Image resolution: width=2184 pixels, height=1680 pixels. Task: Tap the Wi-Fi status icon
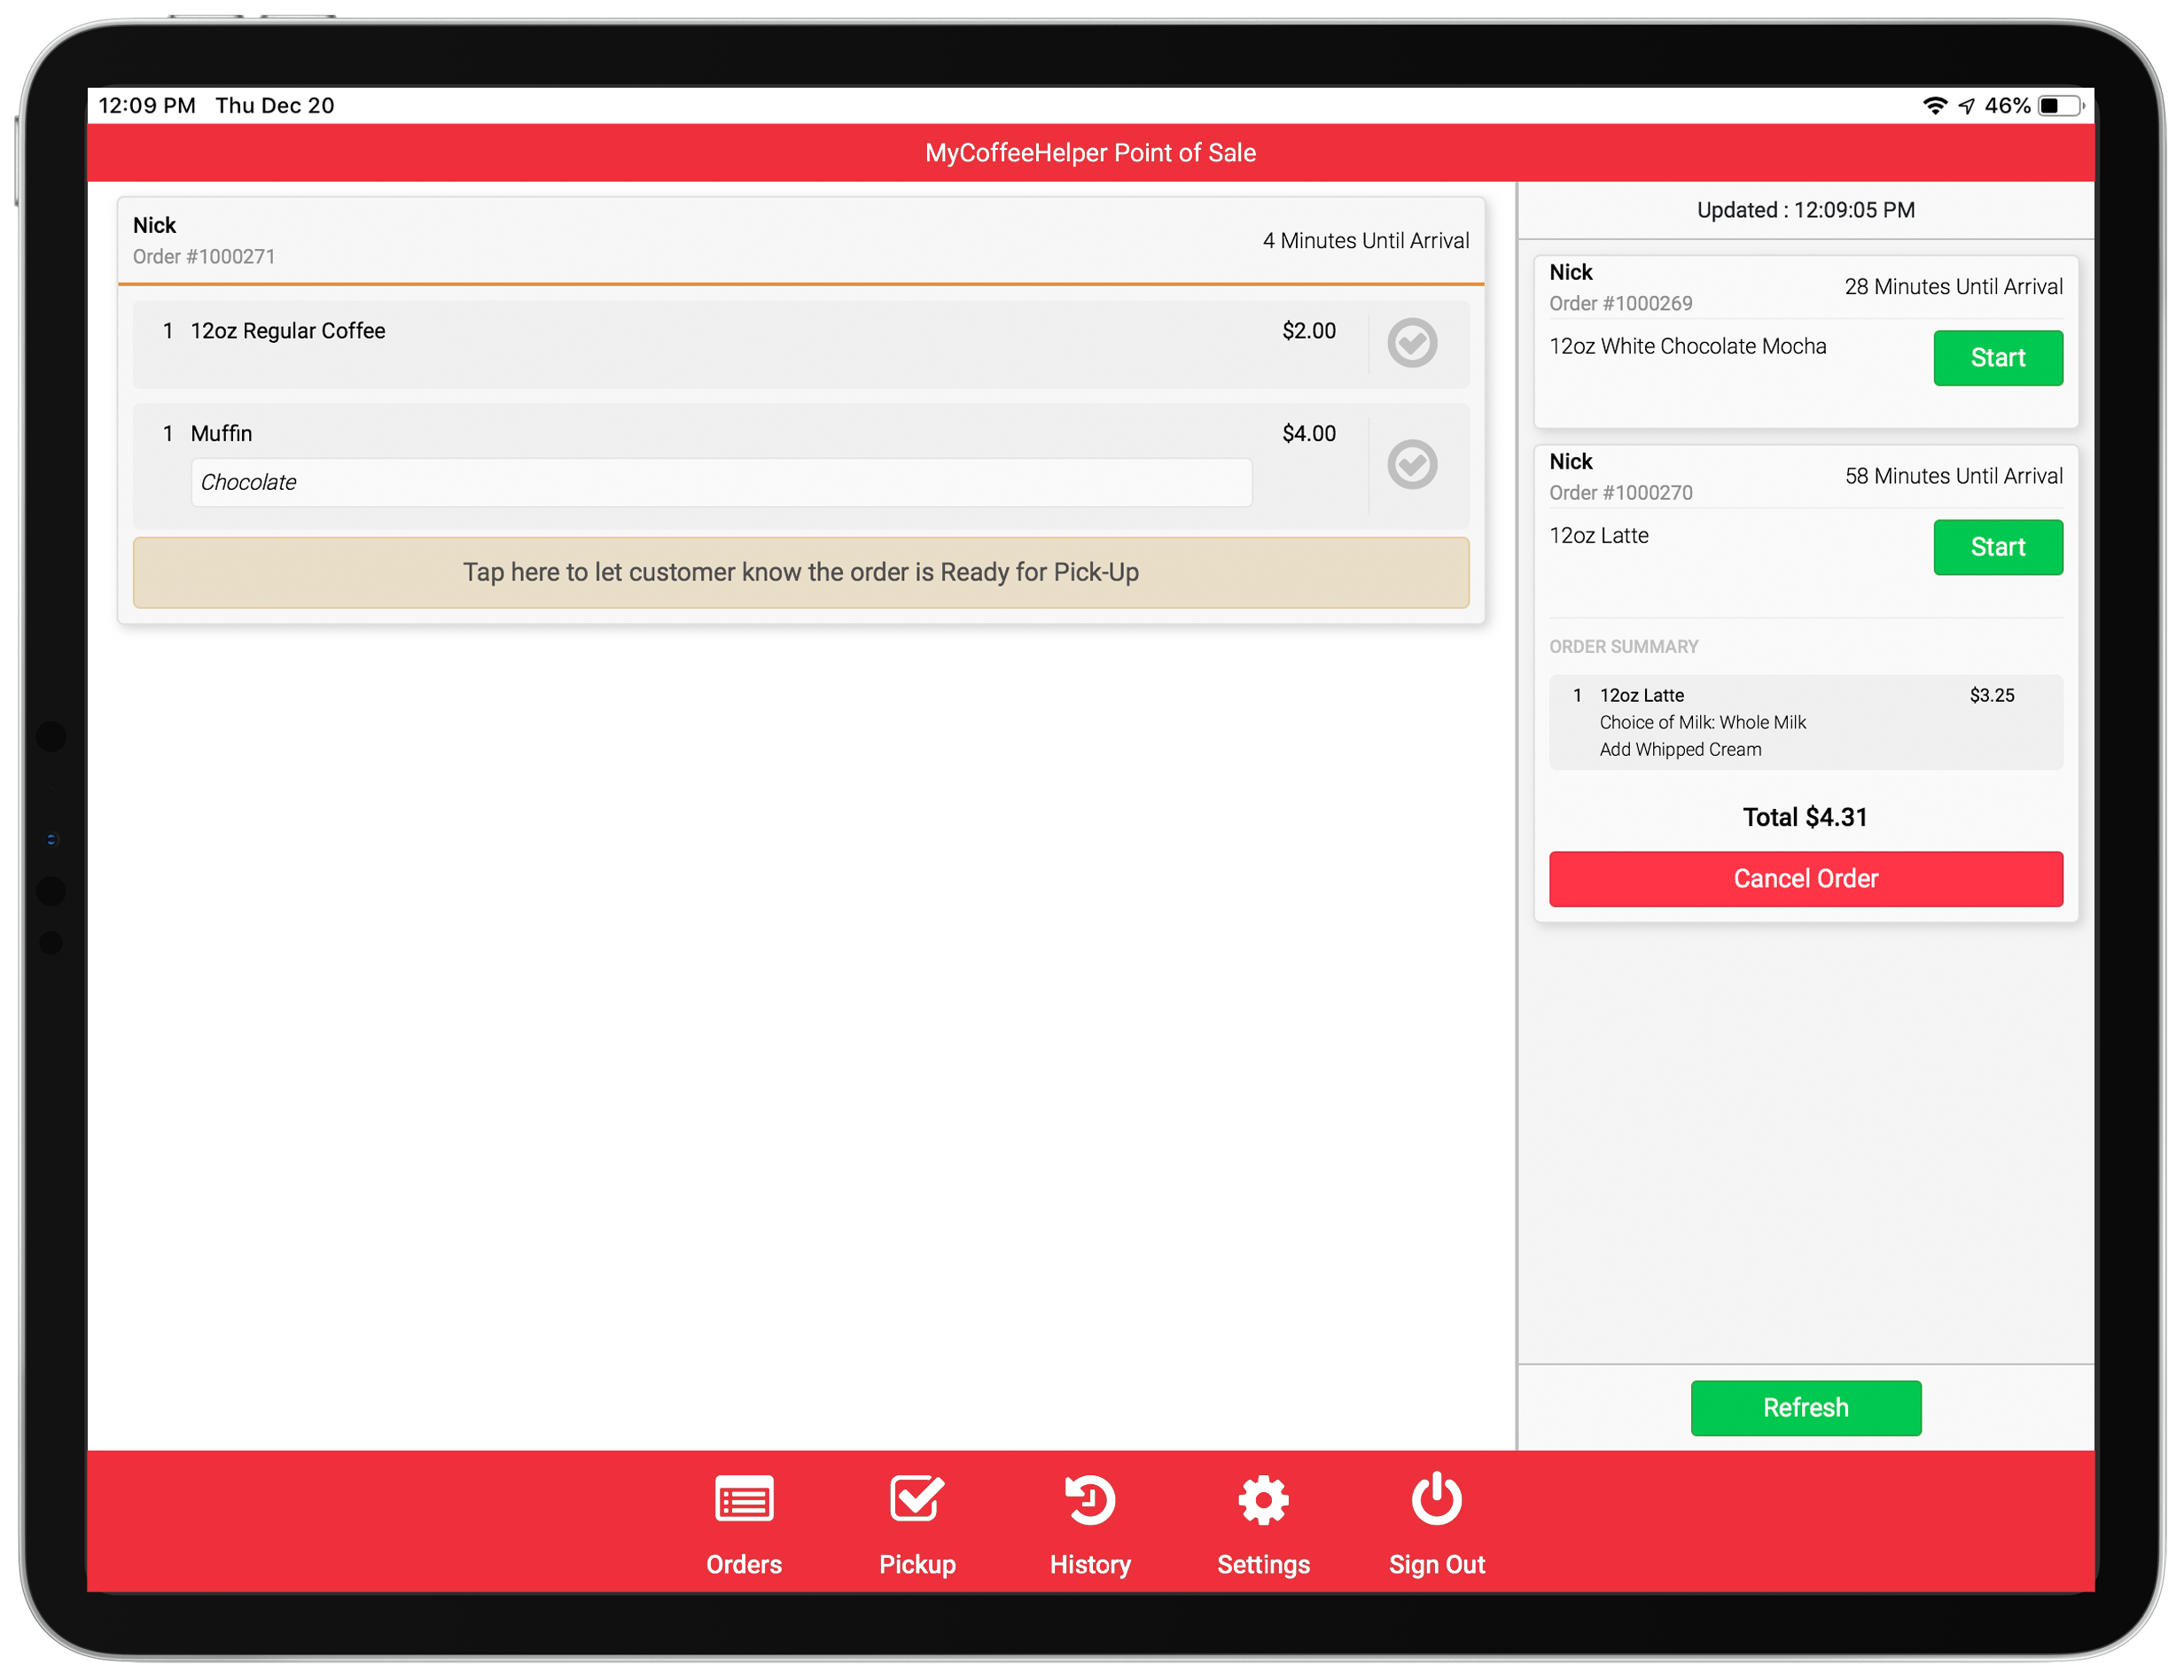(x=1934, y=106)
